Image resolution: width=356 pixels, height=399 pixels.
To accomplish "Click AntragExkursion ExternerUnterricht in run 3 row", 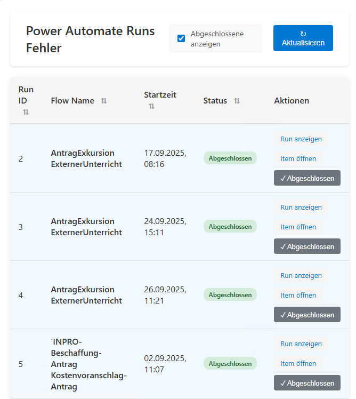I will pos(86,227).
